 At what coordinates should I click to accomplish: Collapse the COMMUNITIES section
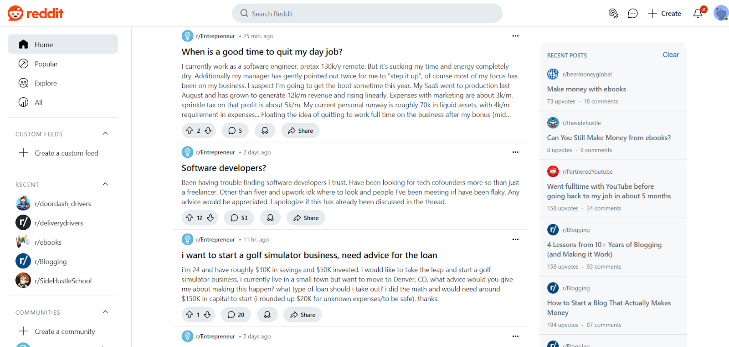pyautogui.click(x=105, y=312)
